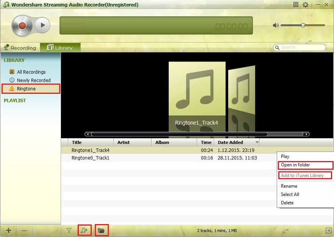Click the Ringtone bell icon

(12, 88)
